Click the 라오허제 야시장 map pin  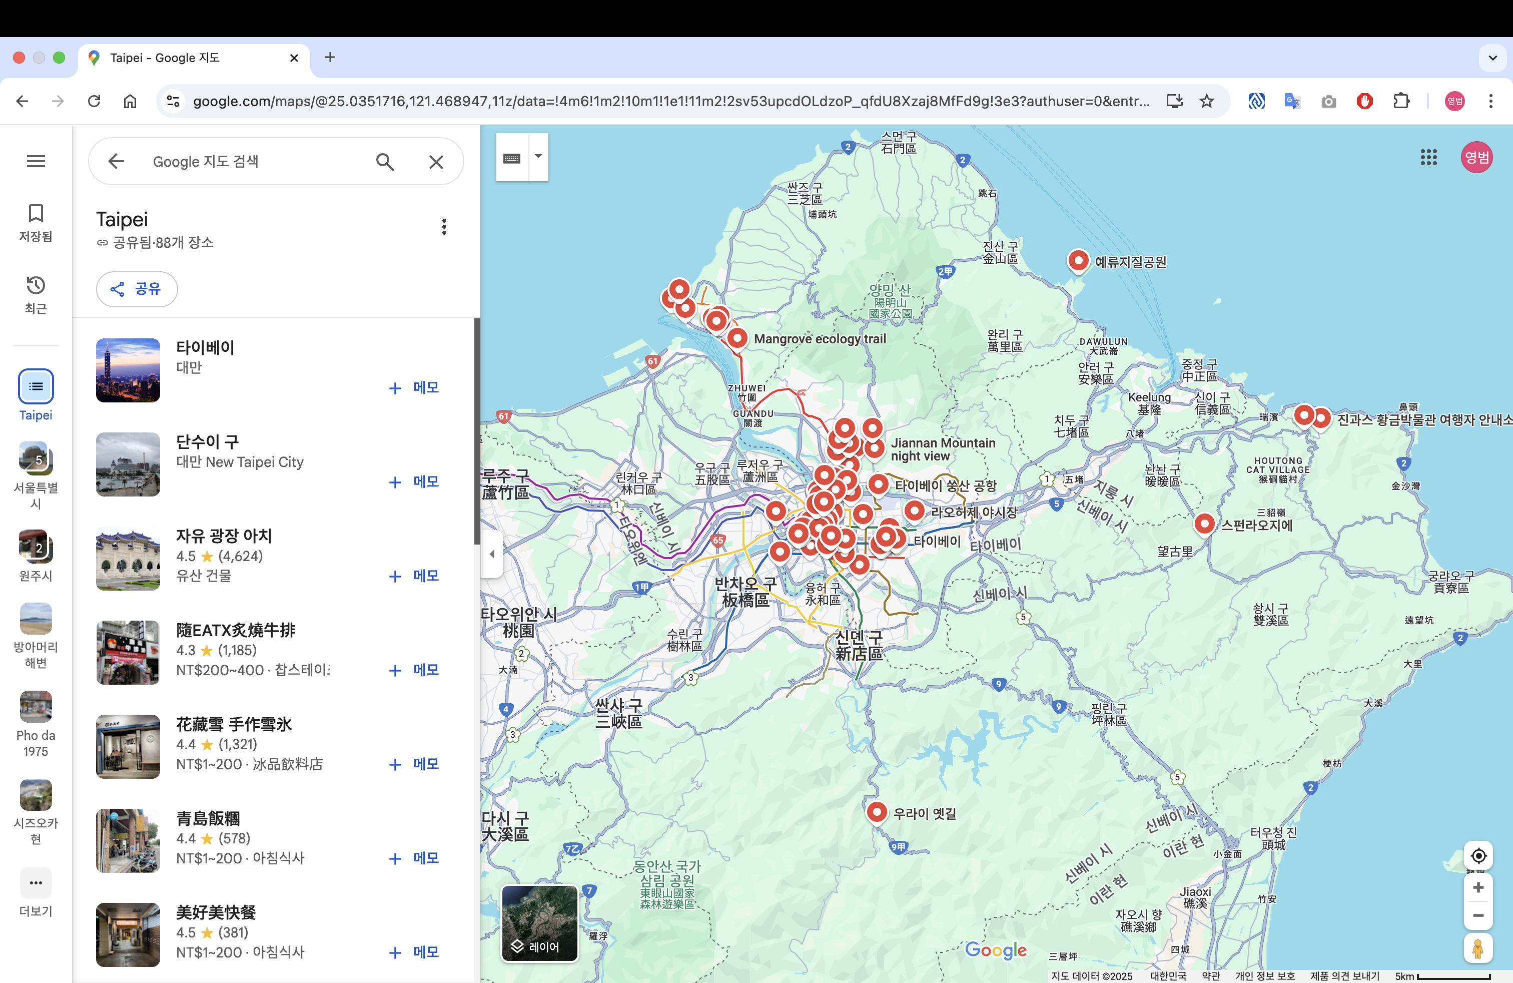(x=914, y=511)
